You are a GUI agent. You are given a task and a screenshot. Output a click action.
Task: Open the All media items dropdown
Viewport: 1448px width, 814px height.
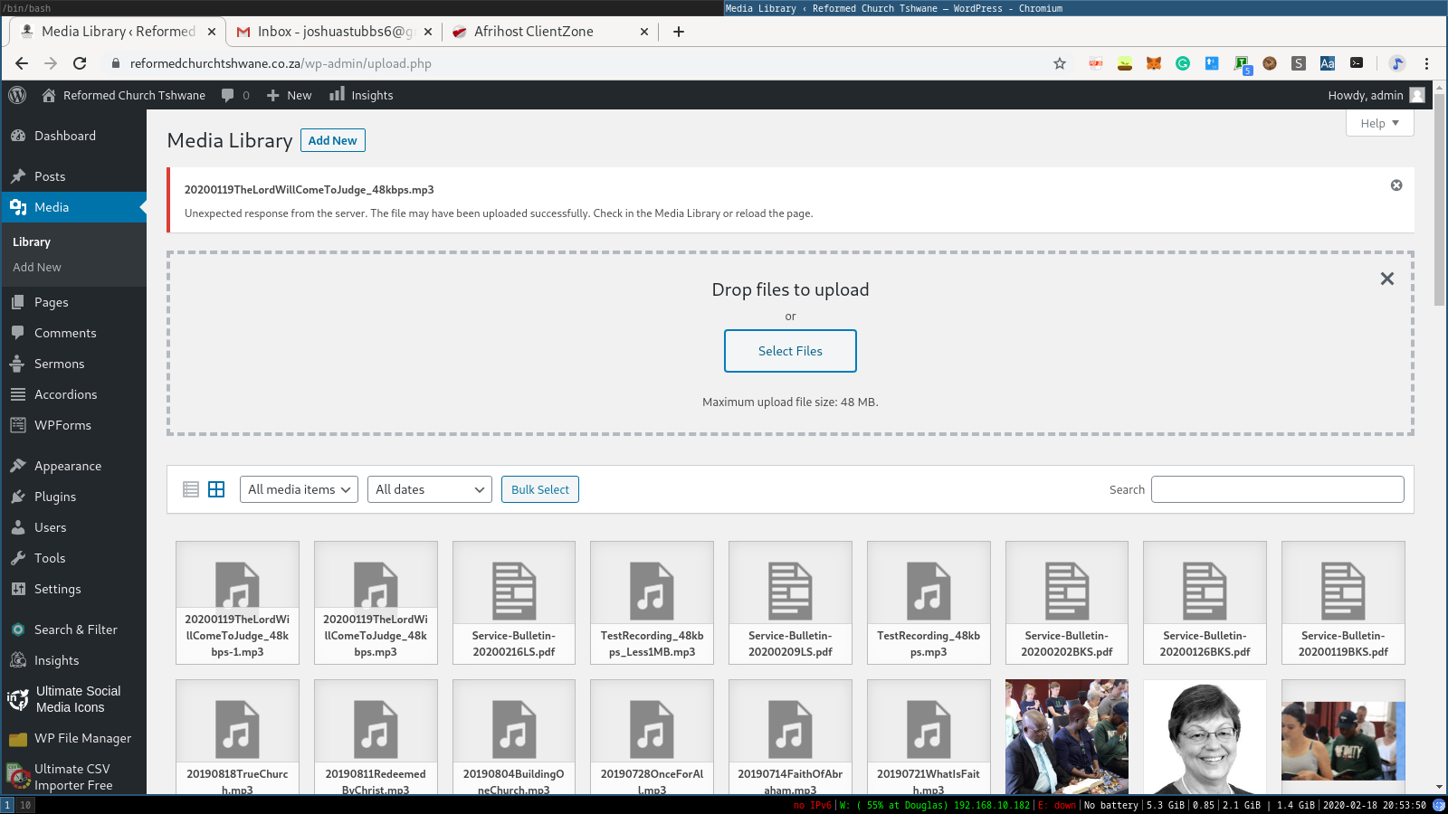pyautogui.click(x=299, y=489)
